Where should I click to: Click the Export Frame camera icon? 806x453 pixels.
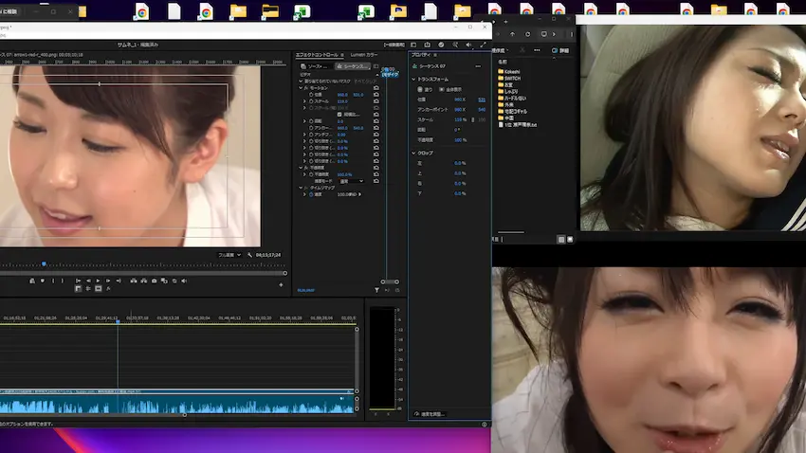point(154,281)
